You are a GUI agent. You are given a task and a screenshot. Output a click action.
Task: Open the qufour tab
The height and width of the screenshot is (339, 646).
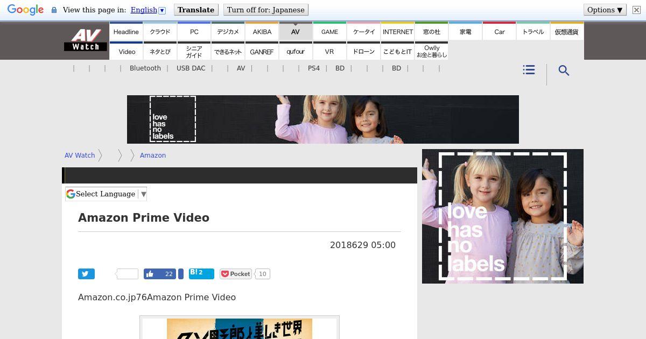point(296,51)
